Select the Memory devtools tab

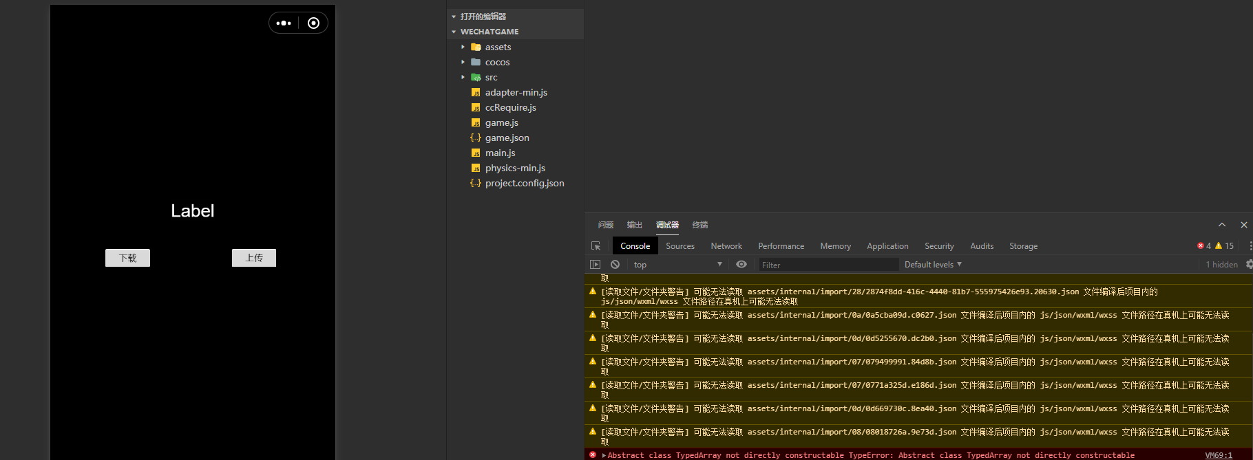(x=836, y=245)
